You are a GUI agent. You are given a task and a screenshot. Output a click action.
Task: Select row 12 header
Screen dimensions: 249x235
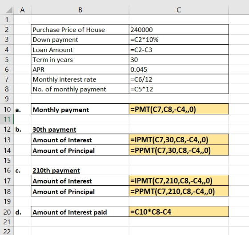tap(7, 129)
